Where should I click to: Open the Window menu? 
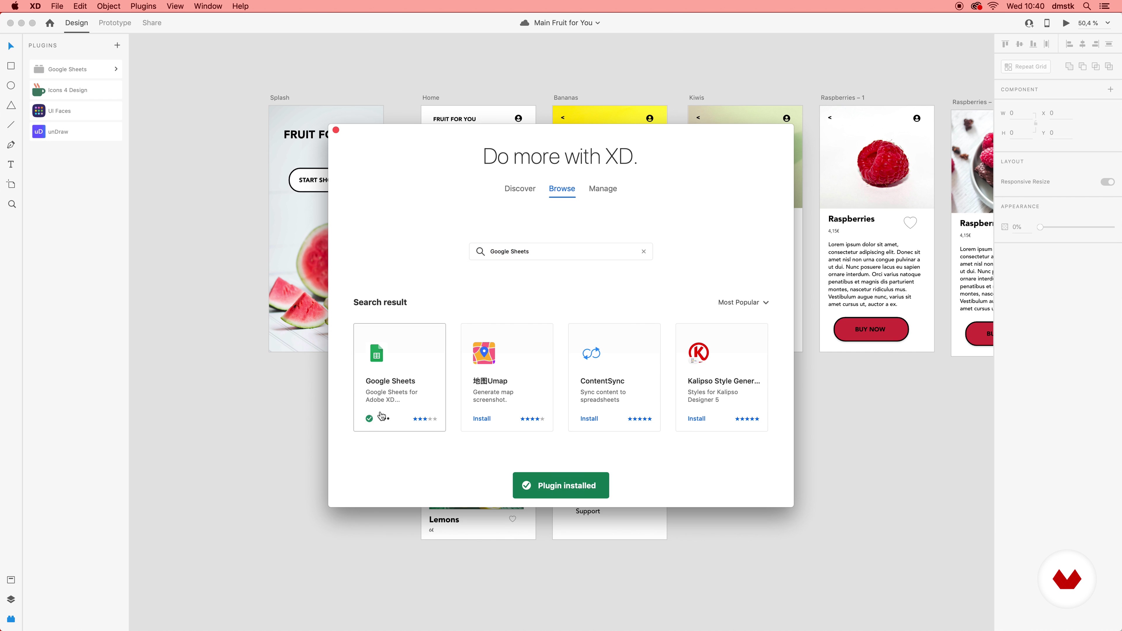pyautogui.click(x=208, y=6)
